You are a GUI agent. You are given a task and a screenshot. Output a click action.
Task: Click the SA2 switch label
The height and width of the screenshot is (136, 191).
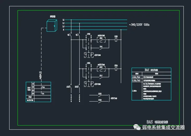[x=101, y=75]
